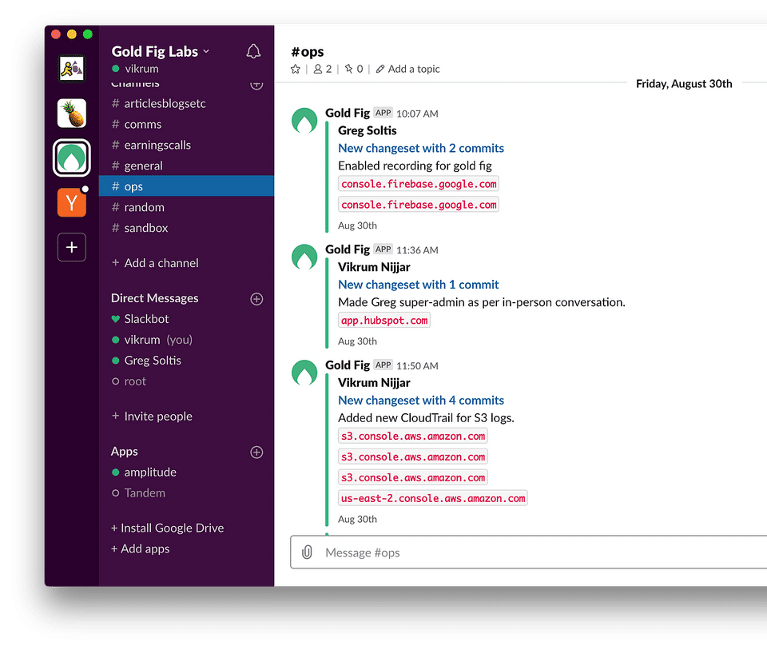
Task: Click the paperclip attachment icon
Action: (307, 552)
